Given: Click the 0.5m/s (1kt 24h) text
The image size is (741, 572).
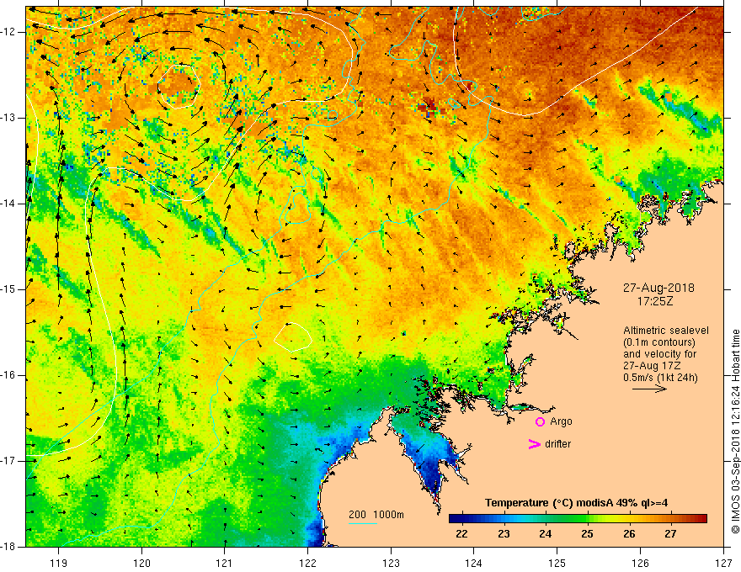Looking at the screenshot, I should tap(660, 378).
